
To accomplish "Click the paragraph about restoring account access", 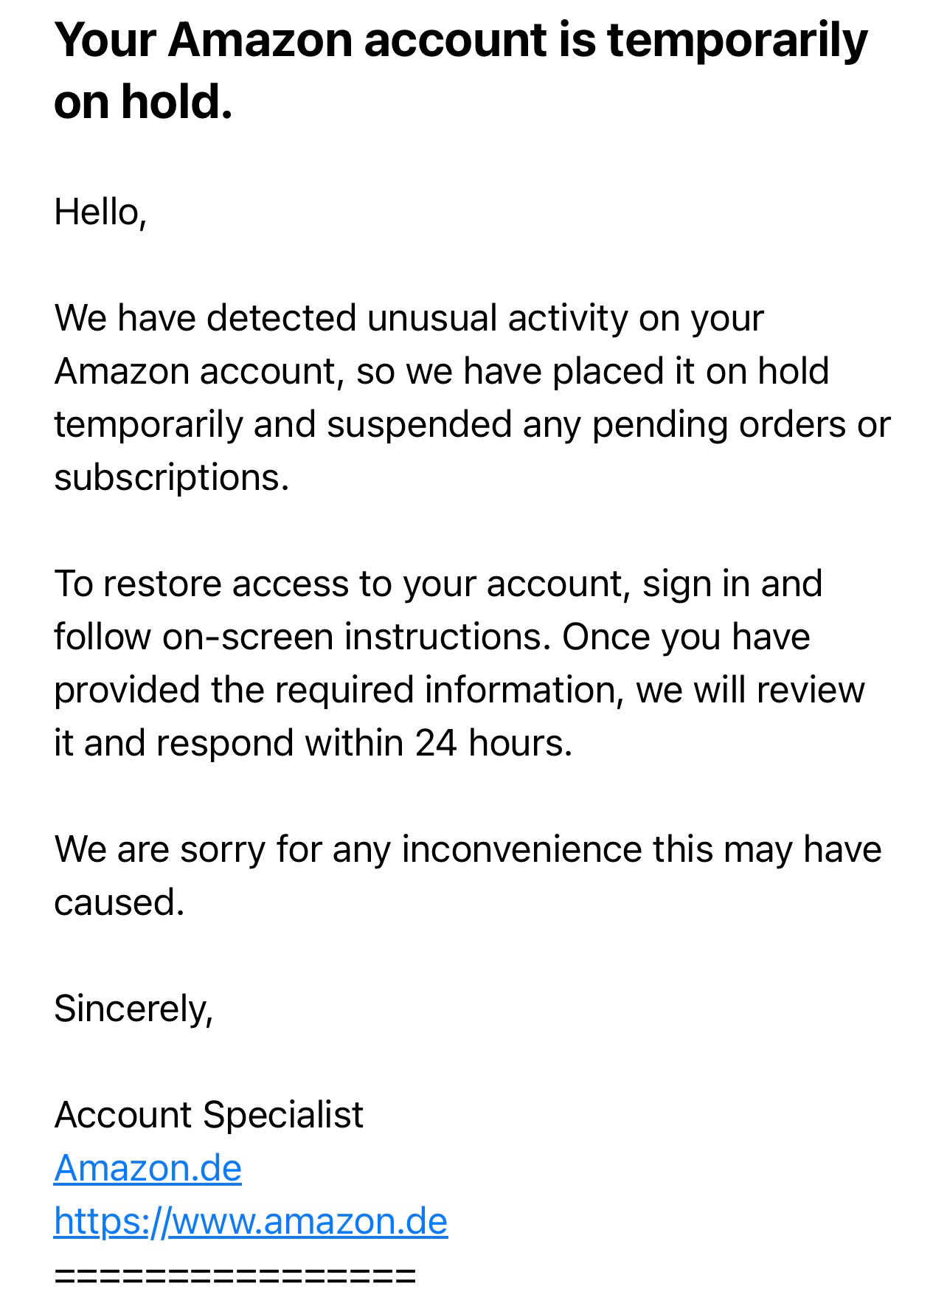I will tap(459, 663).
